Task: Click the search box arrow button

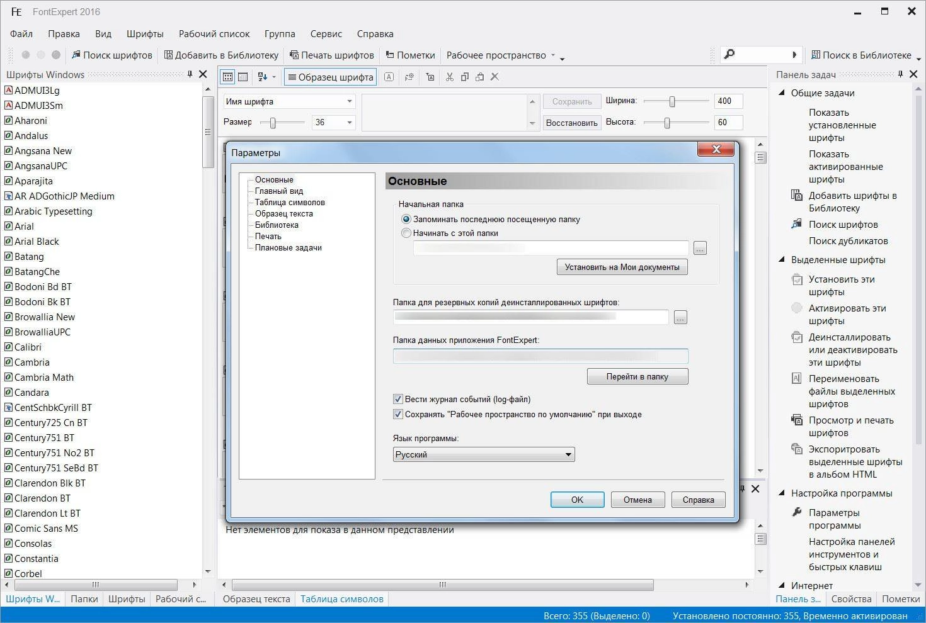Action: click(x=794, y=55)
